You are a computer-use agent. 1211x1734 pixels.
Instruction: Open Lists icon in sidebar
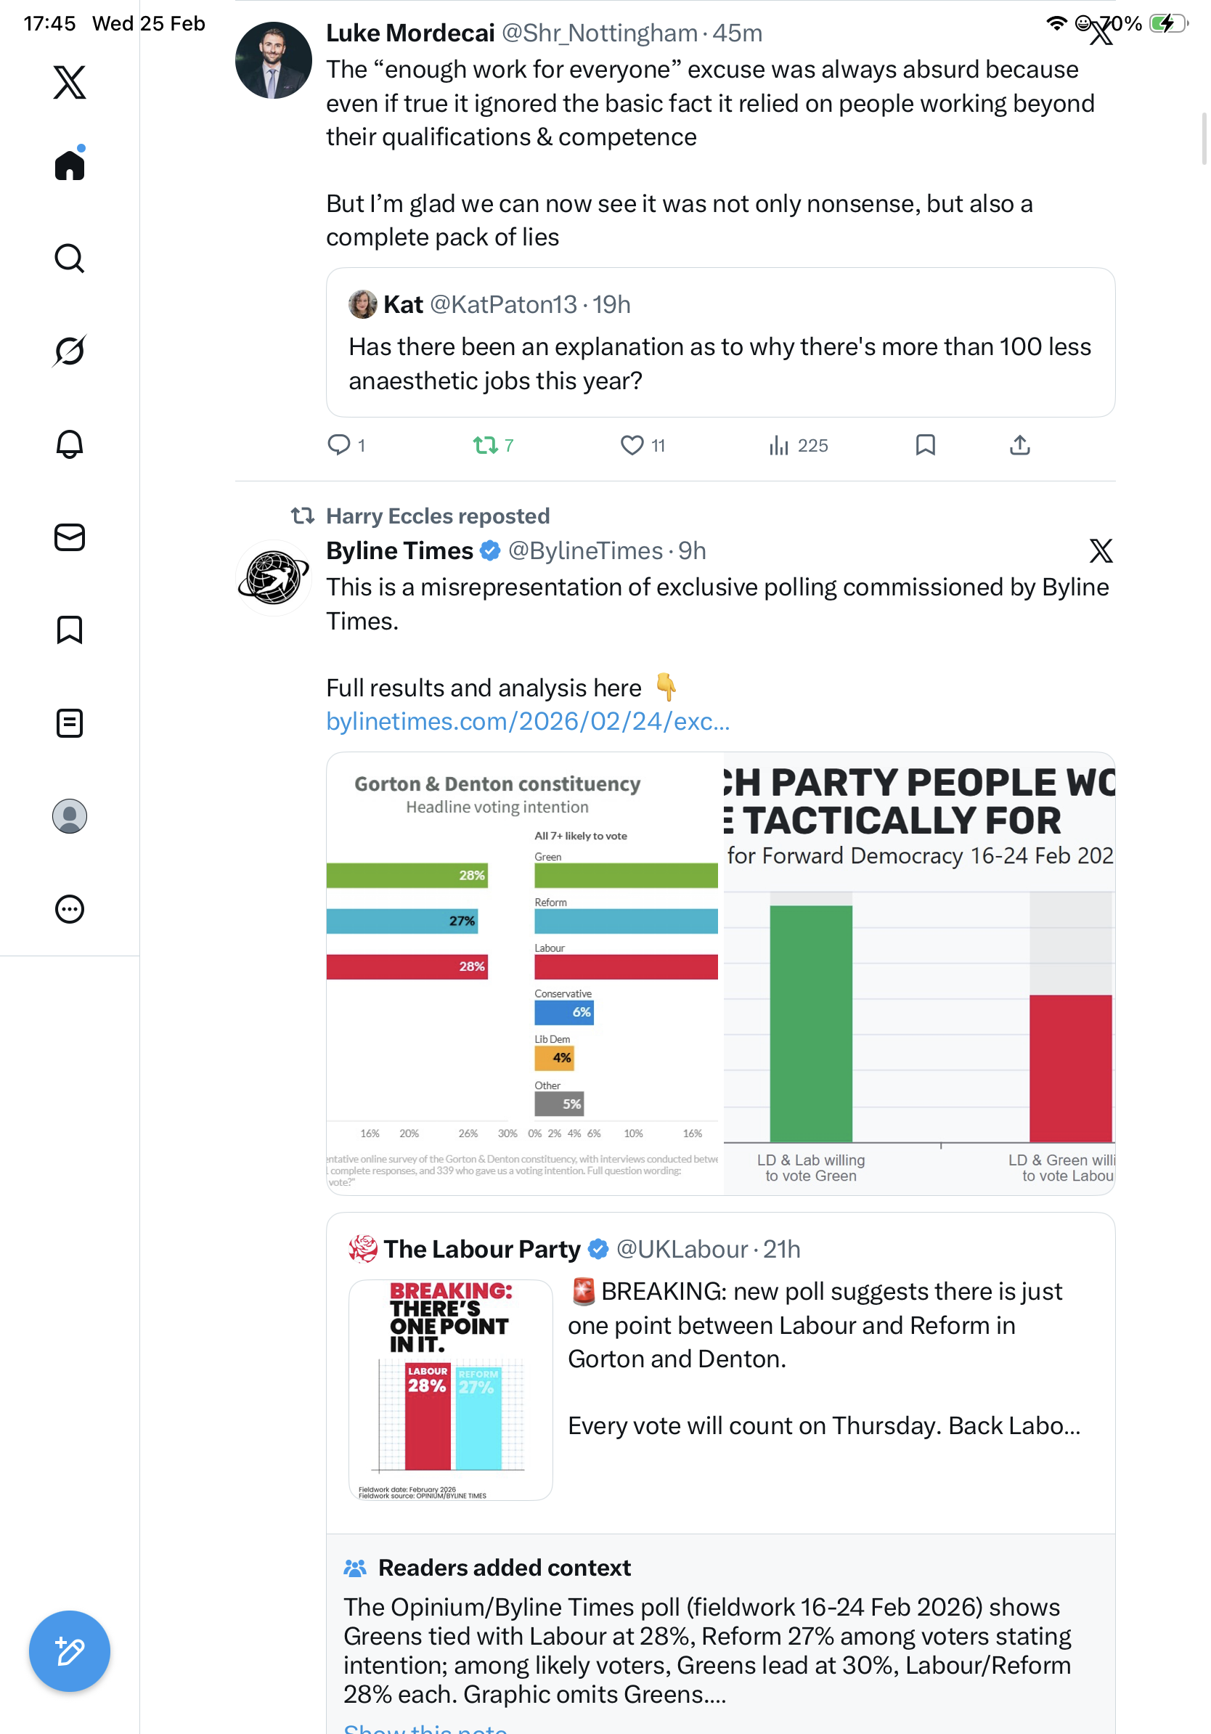[70, 722]
